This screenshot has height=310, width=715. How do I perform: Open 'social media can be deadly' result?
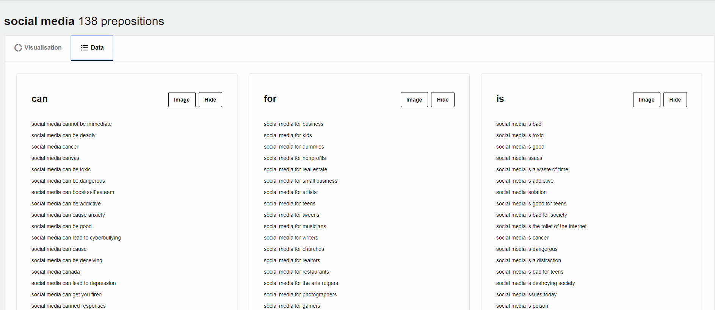pyautogui.click(x=63, y=136)
